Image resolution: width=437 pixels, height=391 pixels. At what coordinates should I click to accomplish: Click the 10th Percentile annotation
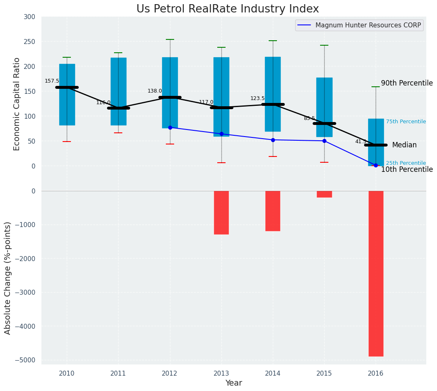point(407,169)
